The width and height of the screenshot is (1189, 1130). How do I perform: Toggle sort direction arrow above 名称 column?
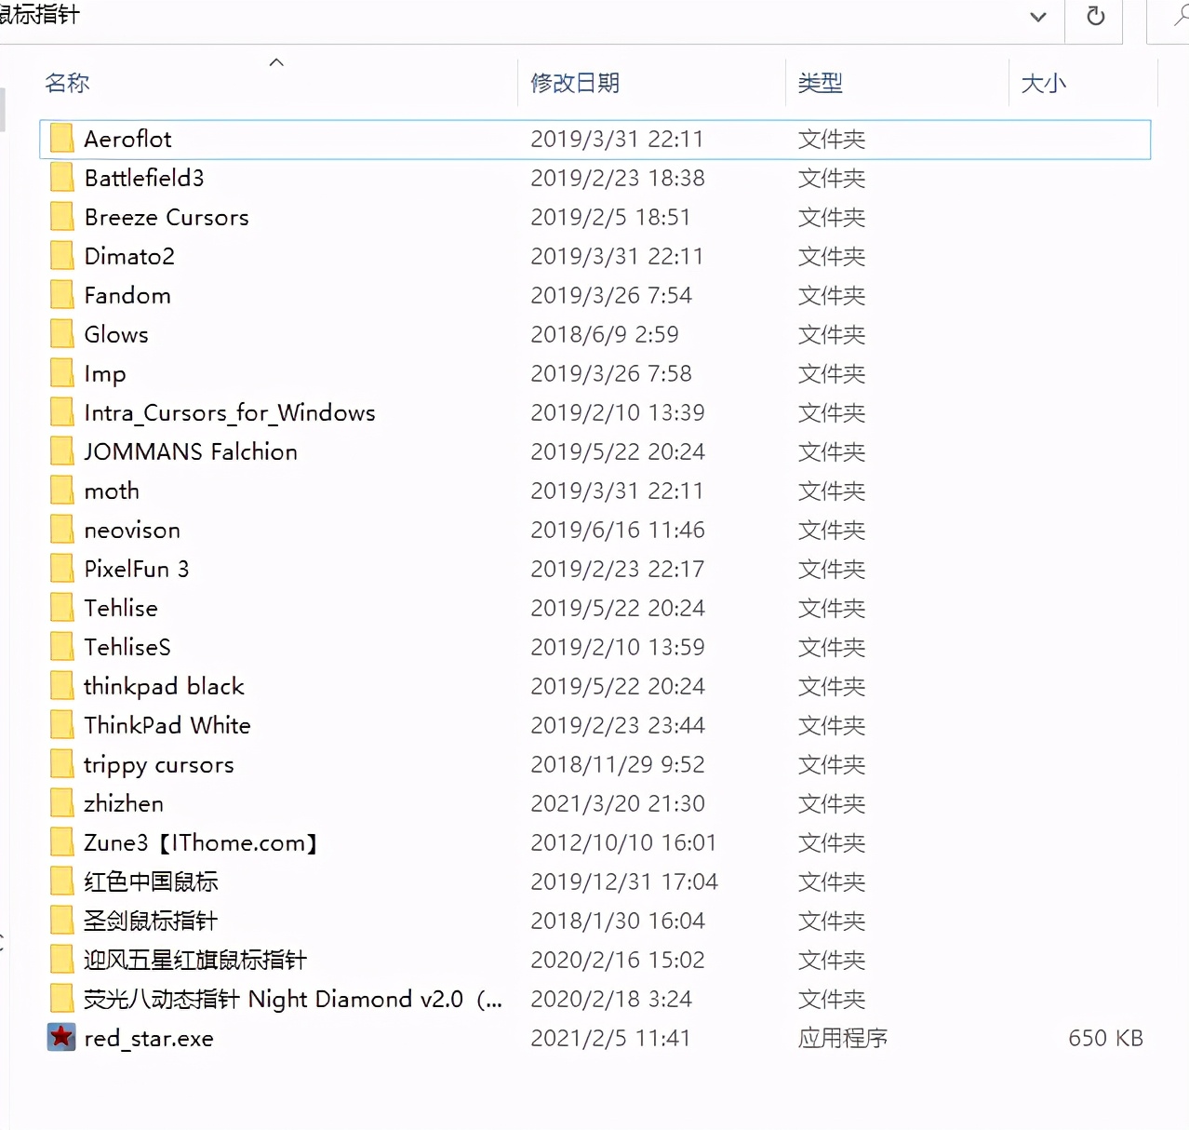point(276,62)
